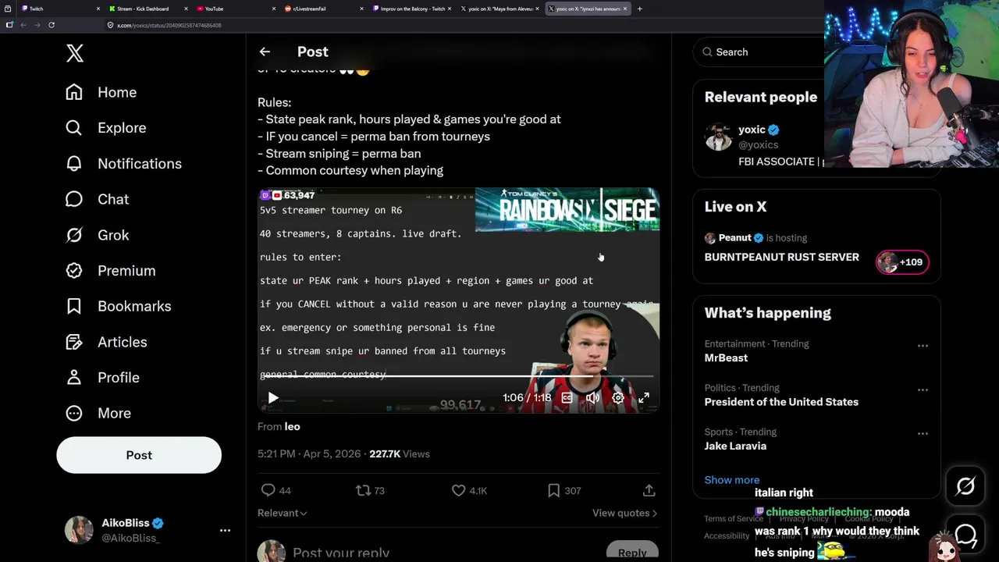Click the browser address bar URL

pos(169,25)
